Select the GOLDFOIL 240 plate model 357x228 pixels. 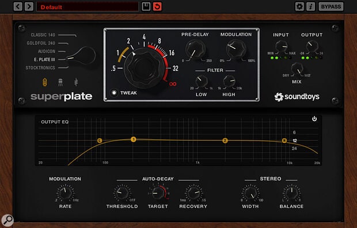41,43
